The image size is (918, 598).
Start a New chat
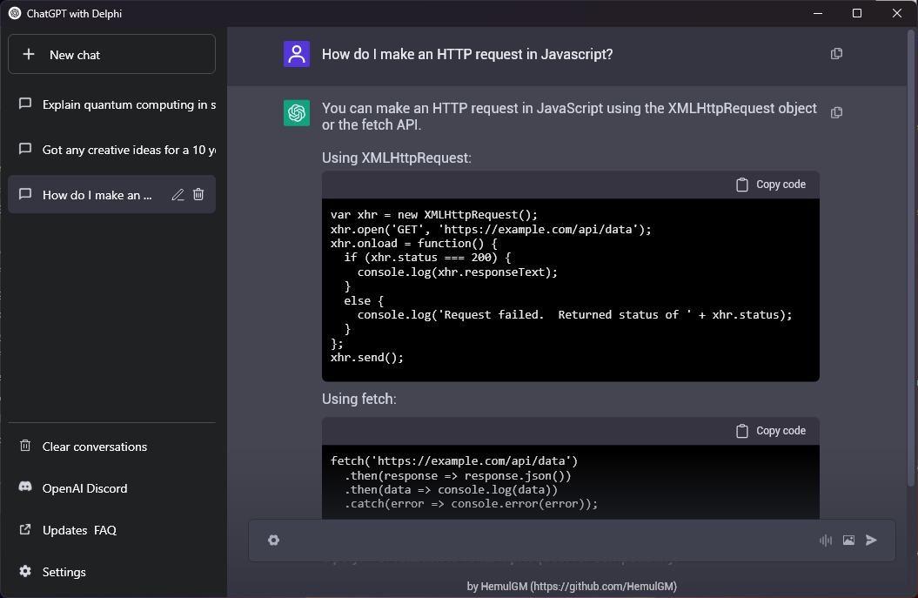coord(111,54)
